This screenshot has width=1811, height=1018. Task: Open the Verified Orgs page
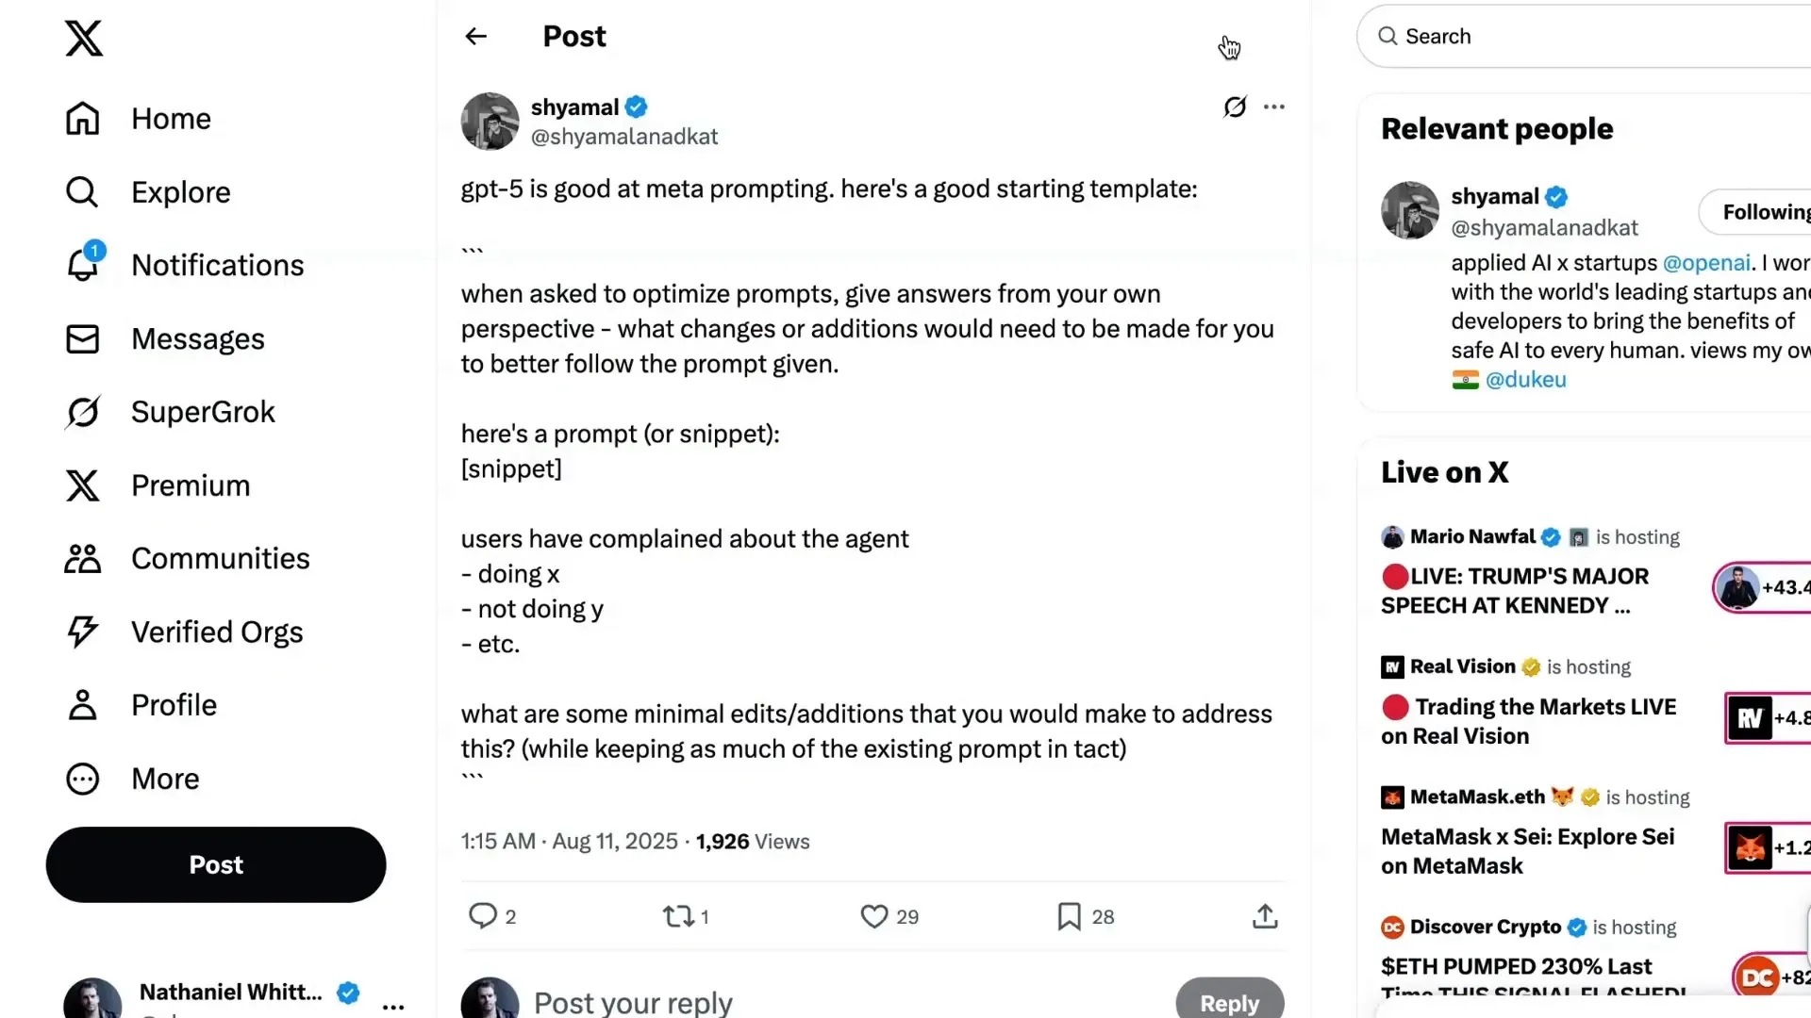click(217, 632)
